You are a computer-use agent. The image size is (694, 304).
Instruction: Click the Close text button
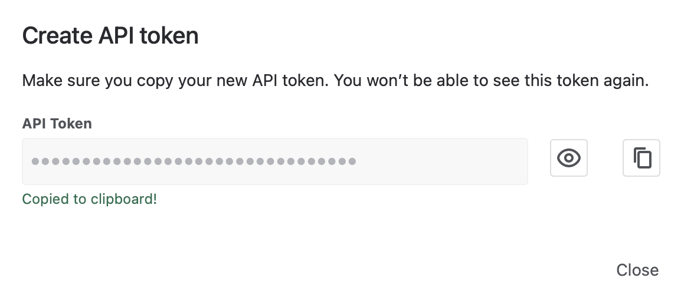pos(637,270)
